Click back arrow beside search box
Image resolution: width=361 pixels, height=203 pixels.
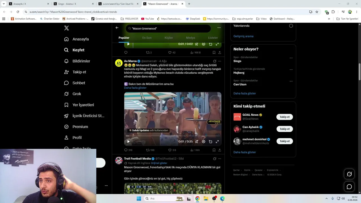[x=117, y=28]
